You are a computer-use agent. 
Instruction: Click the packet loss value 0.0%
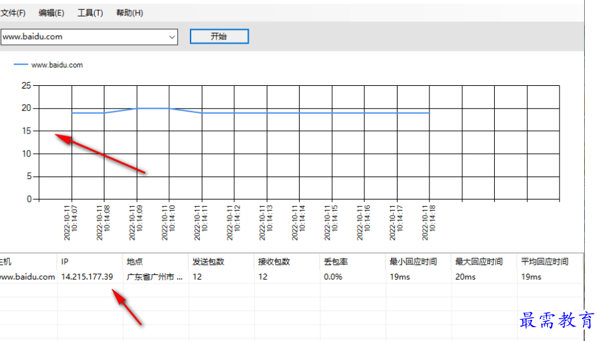click(x=333, y=277)
